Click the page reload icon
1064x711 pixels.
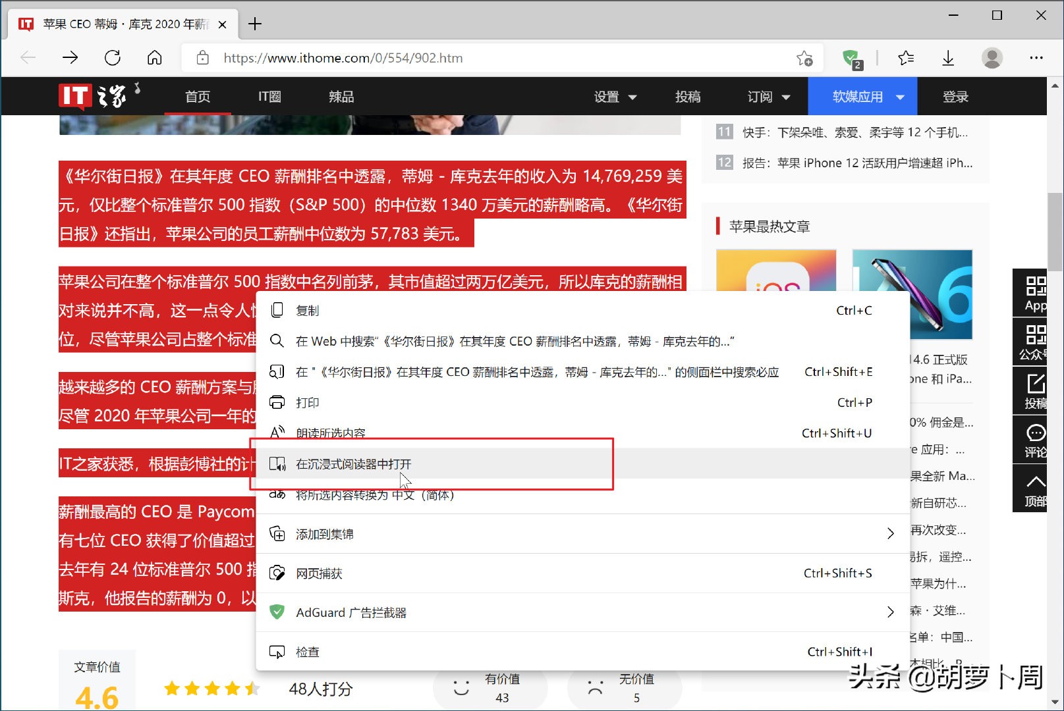click(x=113, y=58)
